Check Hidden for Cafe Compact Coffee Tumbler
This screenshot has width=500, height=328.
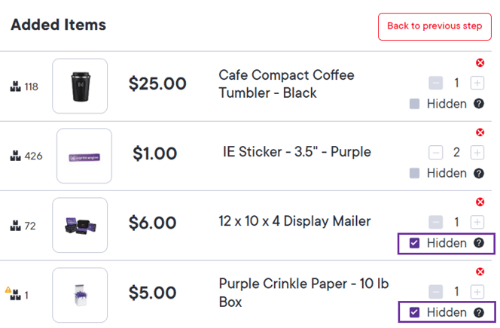click(x=414, y=104)
